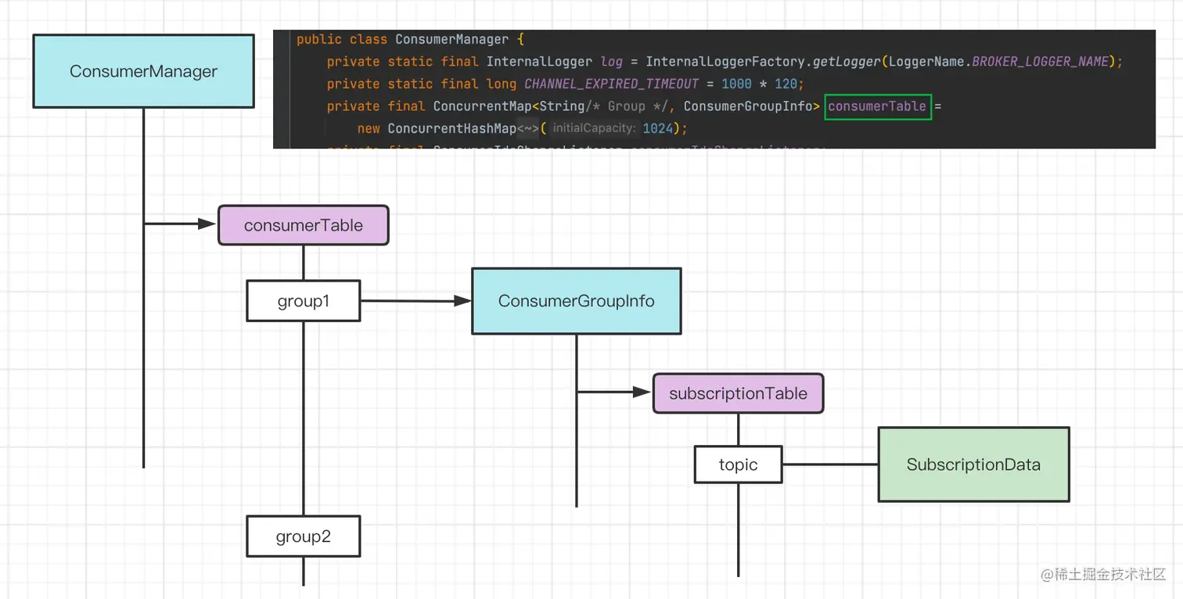
Task: Select the group1 box
Action: click(x=303, y=301)
